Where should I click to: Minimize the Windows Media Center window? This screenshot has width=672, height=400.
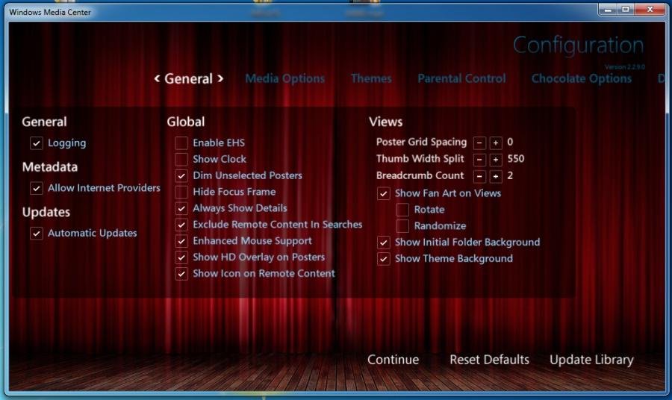608,10
